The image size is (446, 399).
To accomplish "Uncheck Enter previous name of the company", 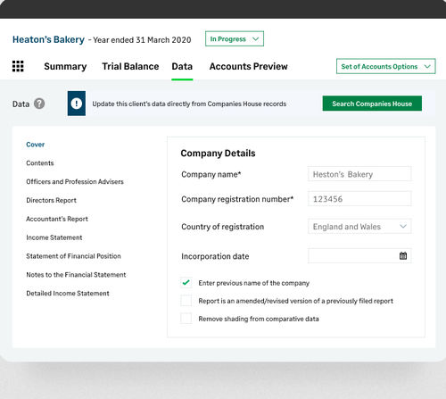I will [x=186, y=283].
